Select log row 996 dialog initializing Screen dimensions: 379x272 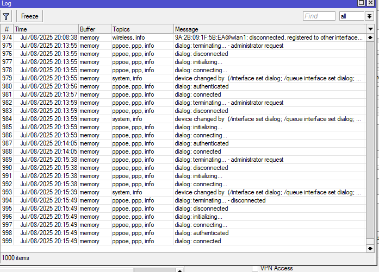[x=183, y=217]
